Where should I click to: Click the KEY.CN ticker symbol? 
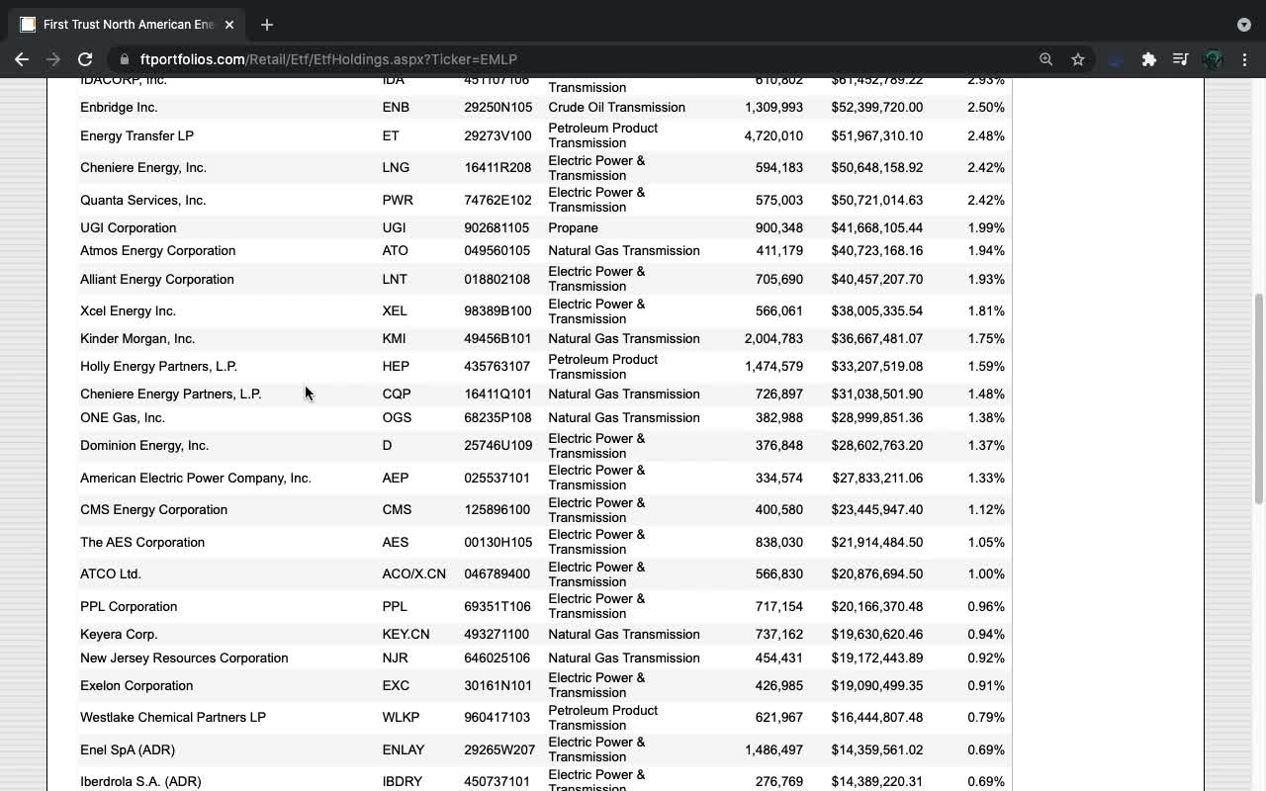[x=407, y=634]
